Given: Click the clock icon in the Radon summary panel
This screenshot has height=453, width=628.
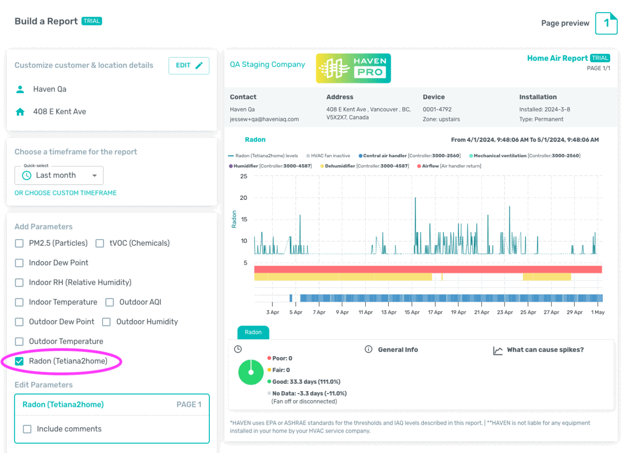Looking at the screenshot, I should (238, 349).
